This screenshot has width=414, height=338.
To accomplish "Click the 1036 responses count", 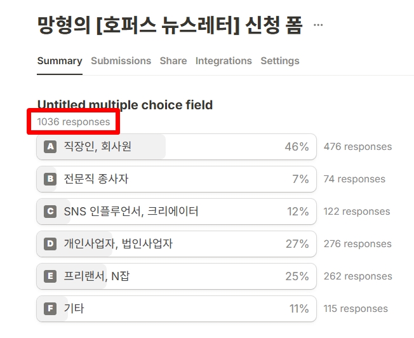I will coord(74,121).
